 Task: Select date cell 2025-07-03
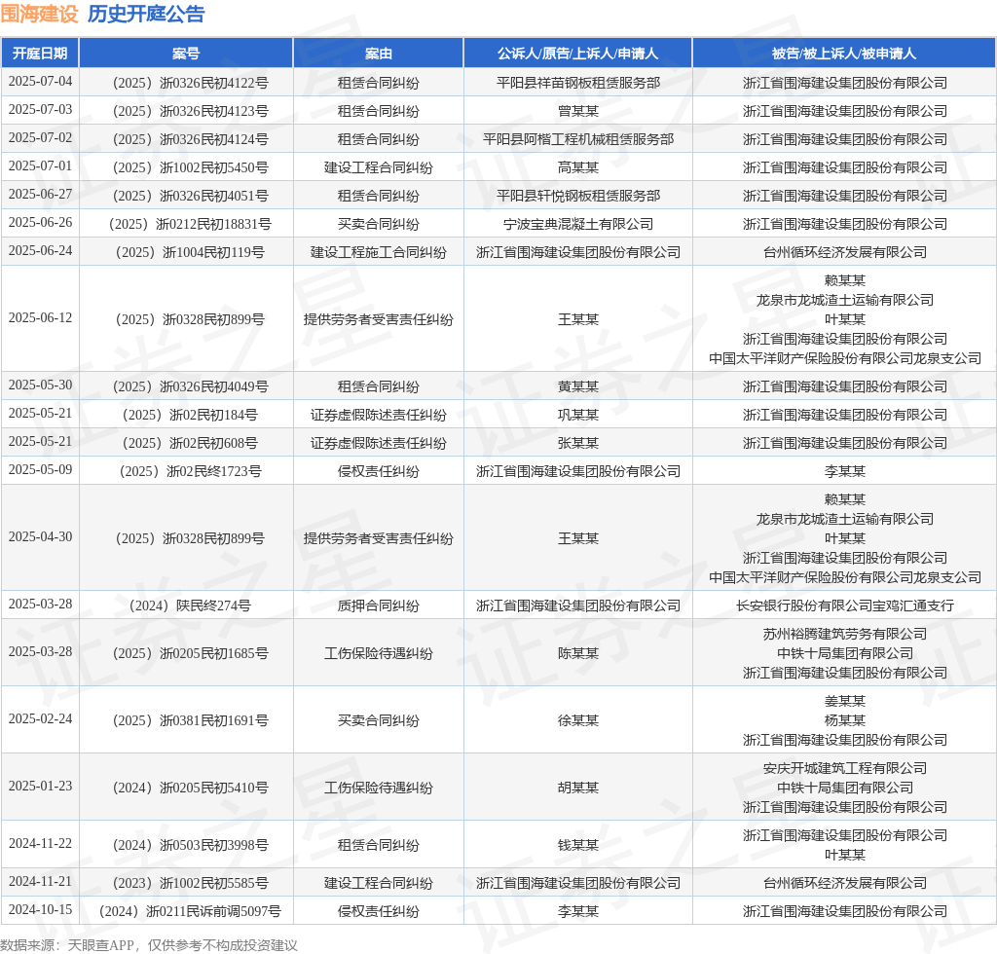40,109
